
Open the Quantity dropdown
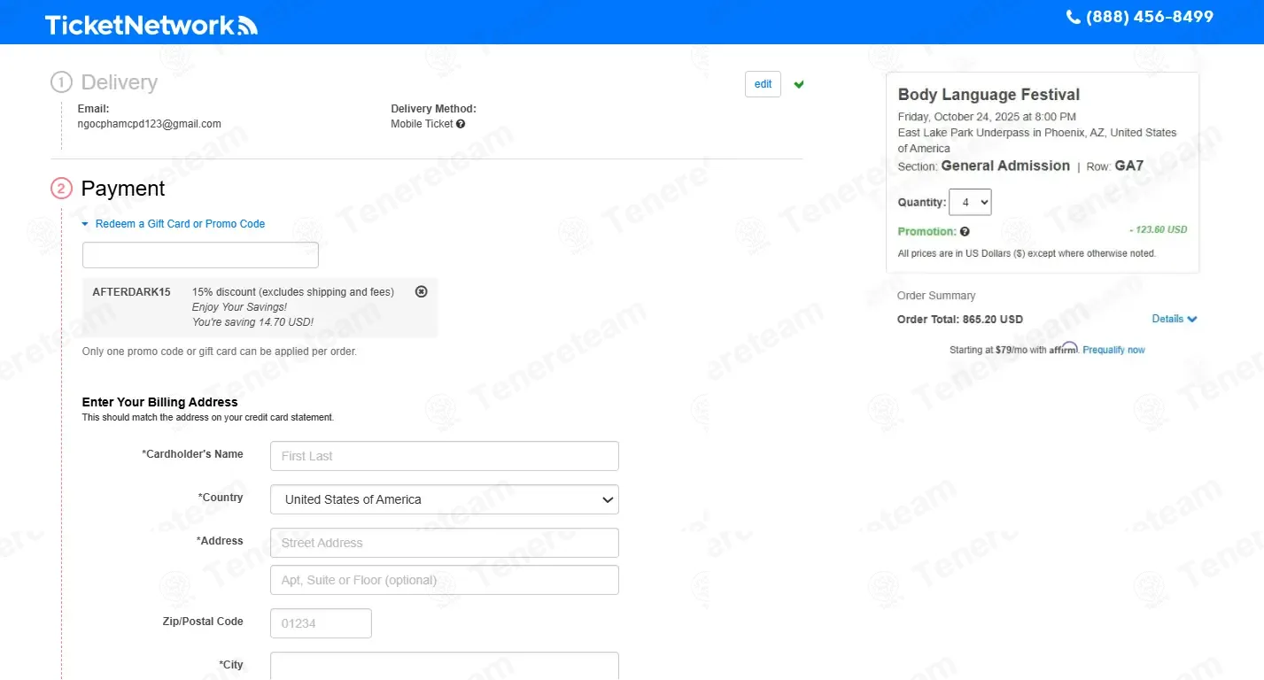970,202
